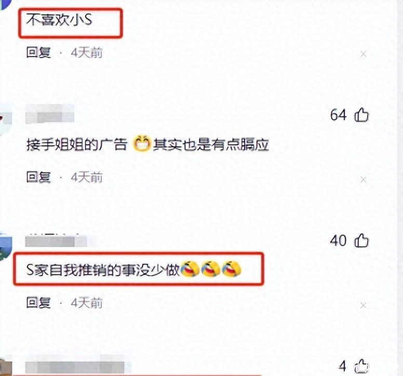
Task: Click the first laughing-crying emoji
Action: (190, 269)
